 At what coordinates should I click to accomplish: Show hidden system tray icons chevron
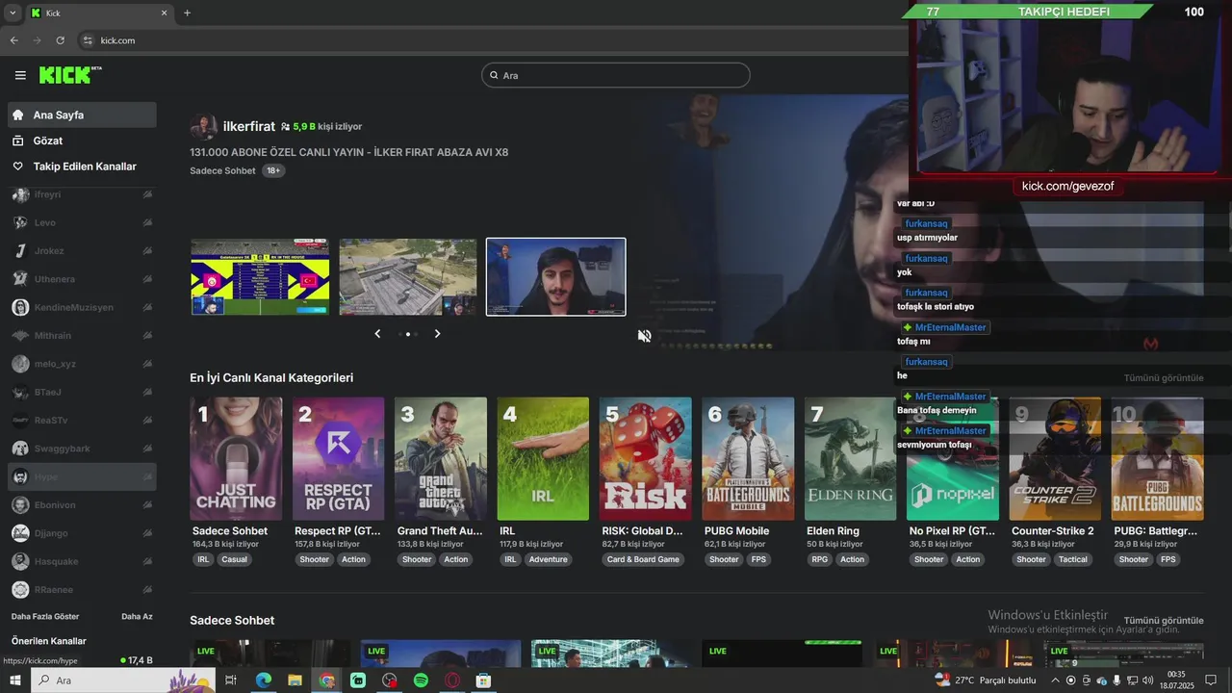(x=1055, y=680)
